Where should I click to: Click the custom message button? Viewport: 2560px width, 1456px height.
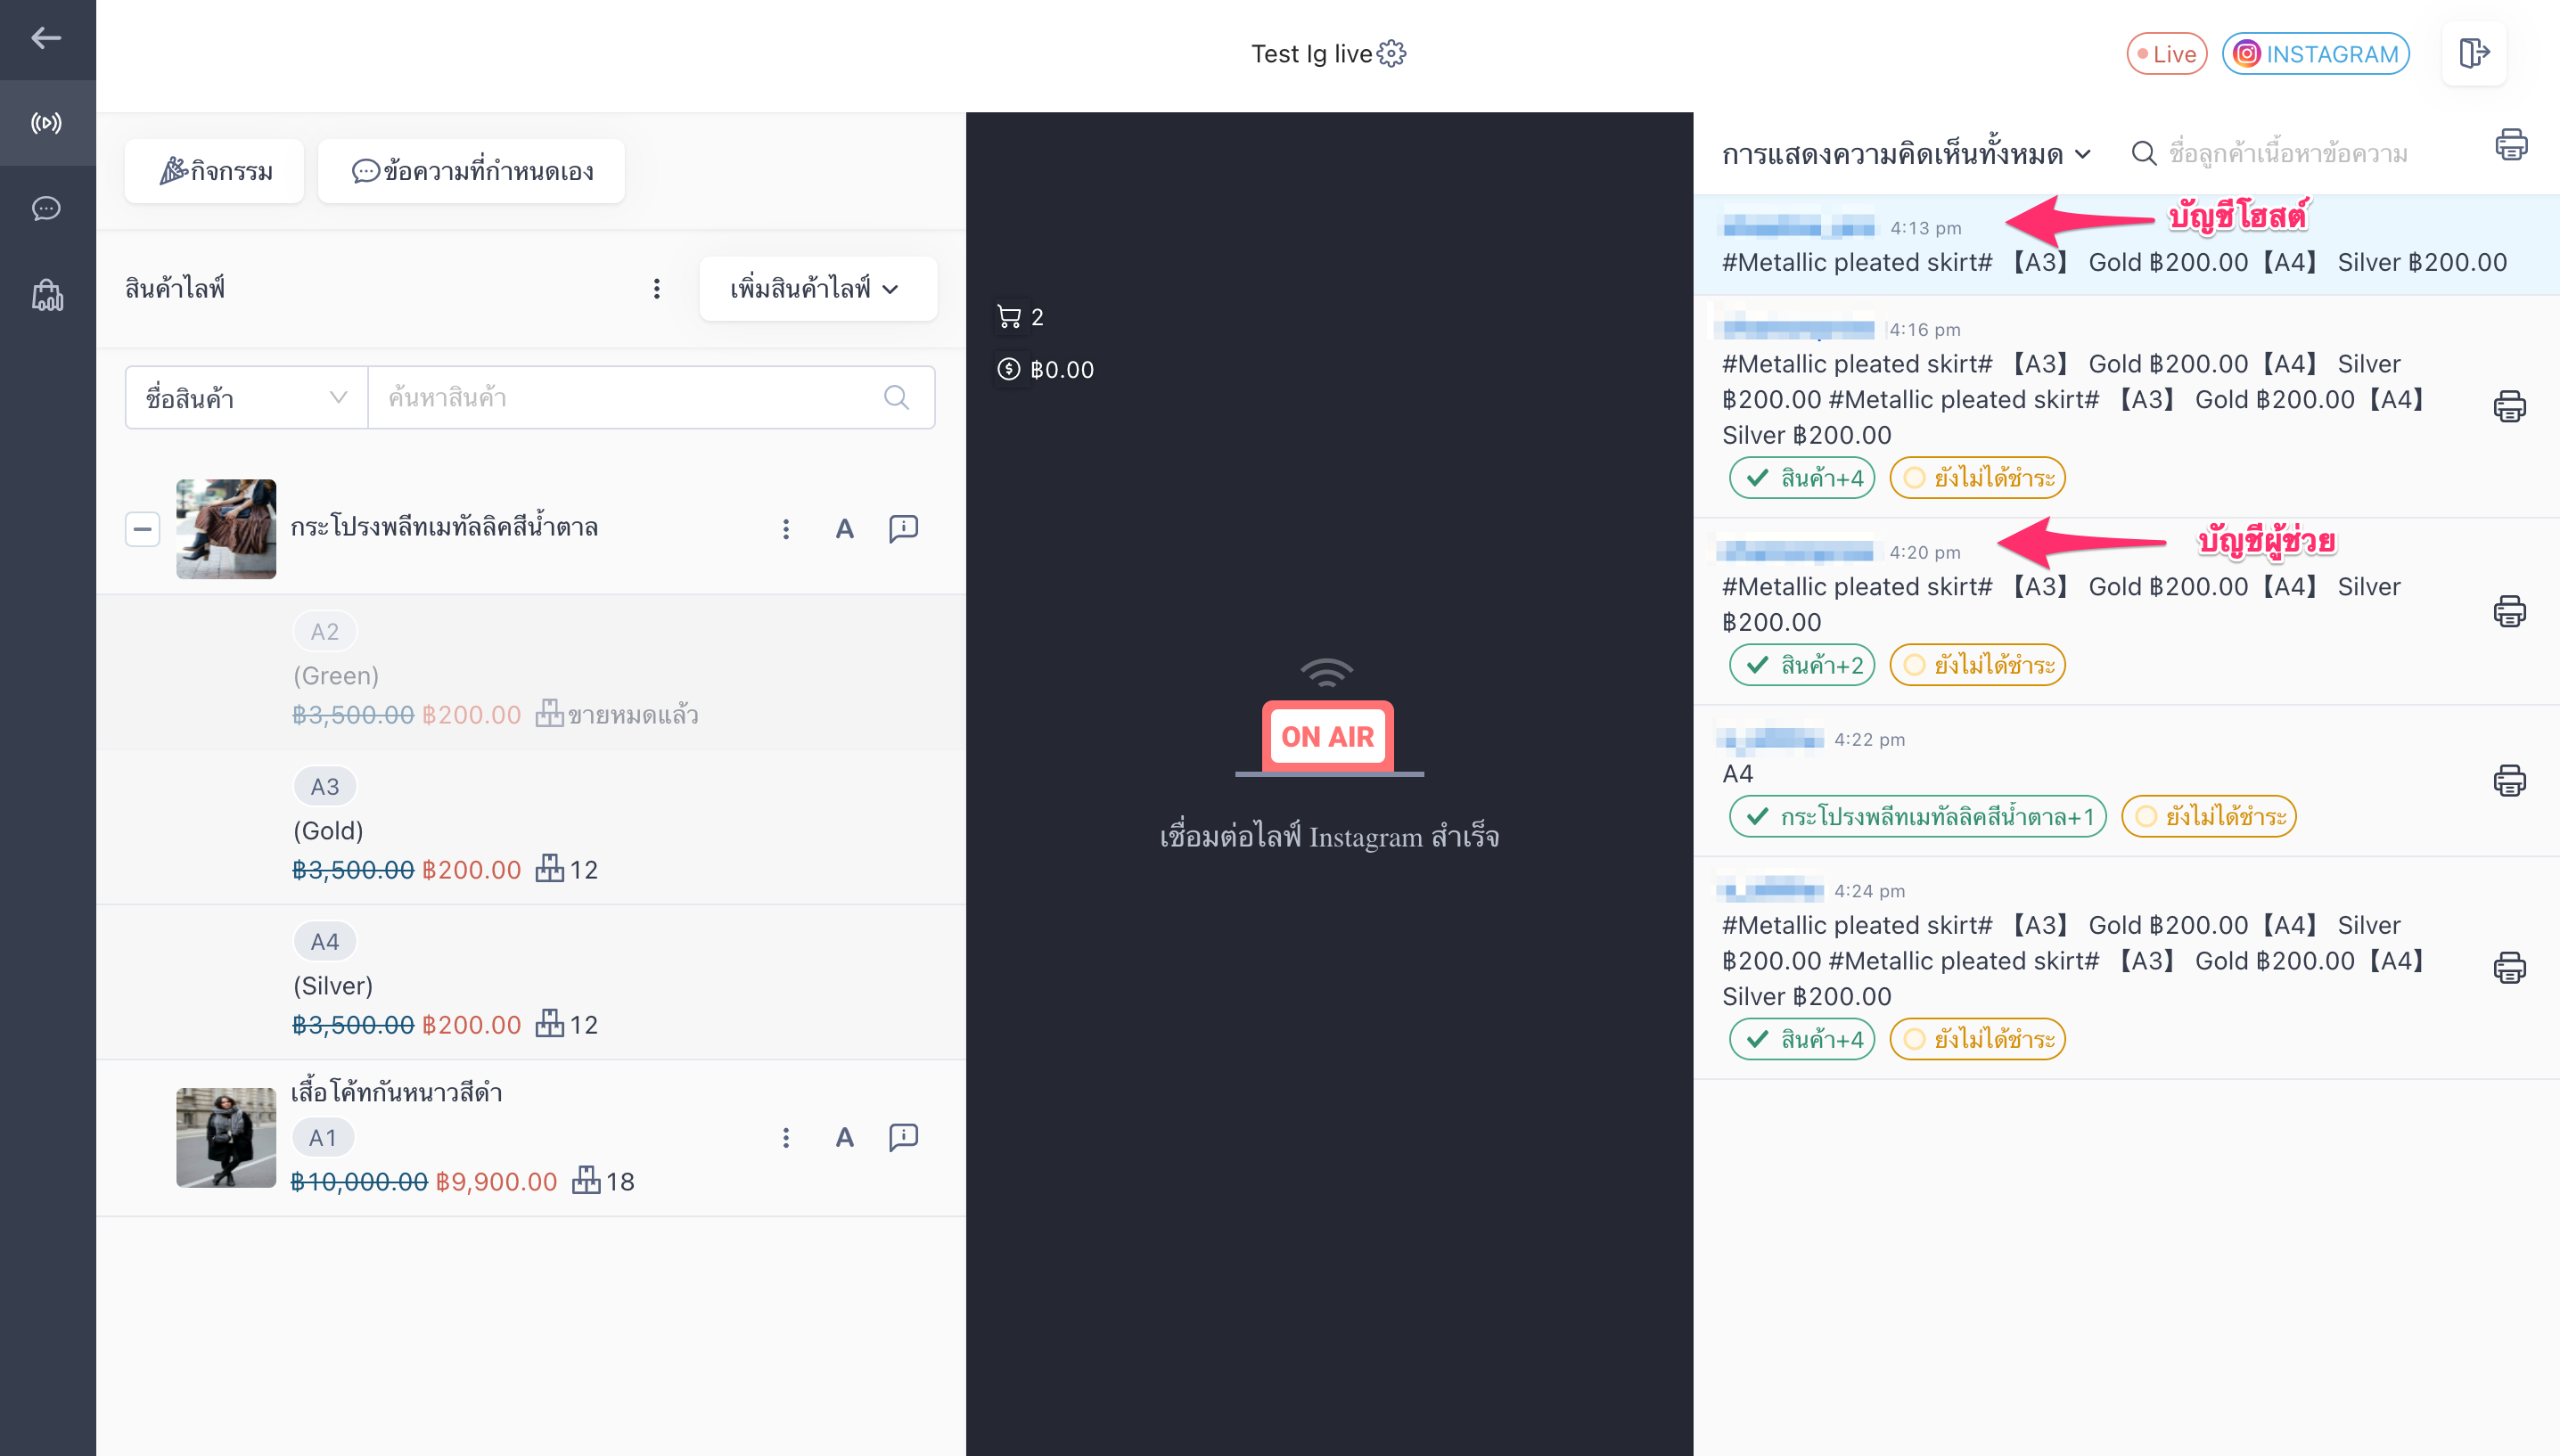click(471, 171)
